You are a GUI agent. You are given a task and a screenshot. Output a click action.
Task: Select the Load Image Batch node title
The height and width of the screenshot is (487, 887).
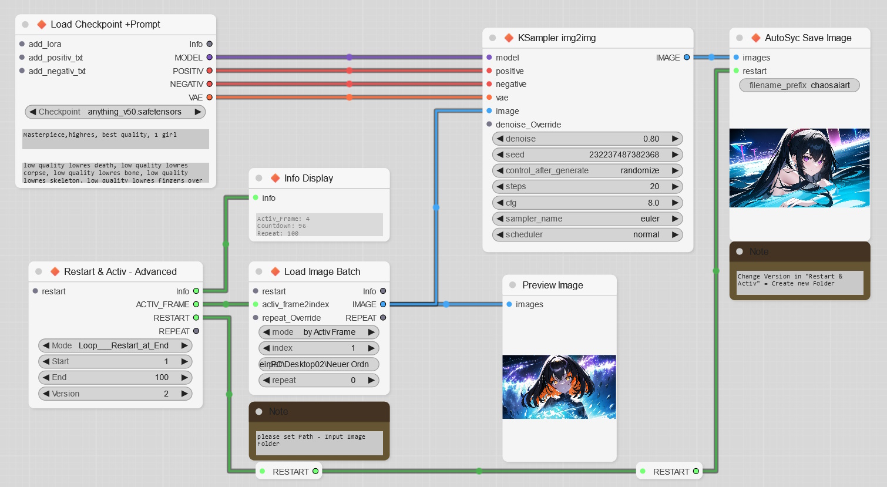point(322,271)
